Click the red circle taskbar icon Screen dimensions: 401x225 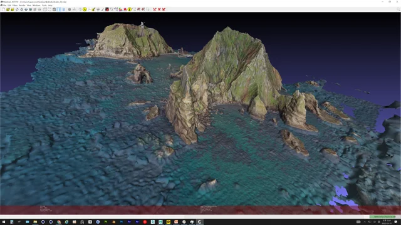tap(145, 222)
